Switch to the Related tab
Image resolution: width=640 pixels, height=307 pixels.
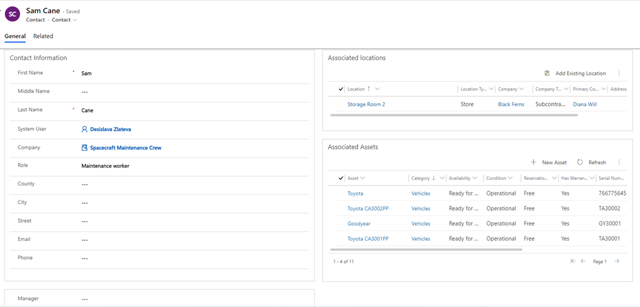[43, 36]
